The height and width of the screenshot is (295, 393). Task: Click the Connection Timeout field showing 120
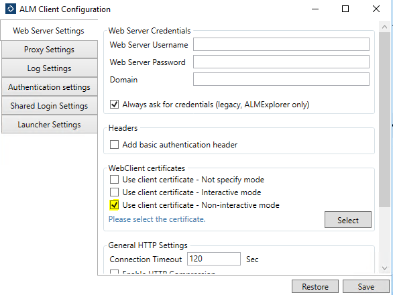pos(214,259)
